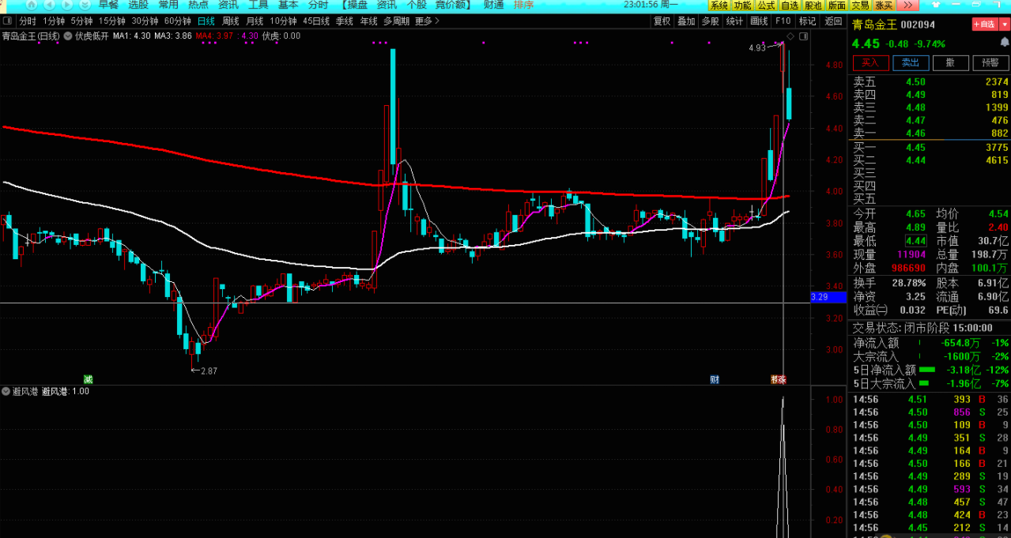Click the home navigation icon
1011x538 pixels.
pyautogui.click(x=31, y=5)
